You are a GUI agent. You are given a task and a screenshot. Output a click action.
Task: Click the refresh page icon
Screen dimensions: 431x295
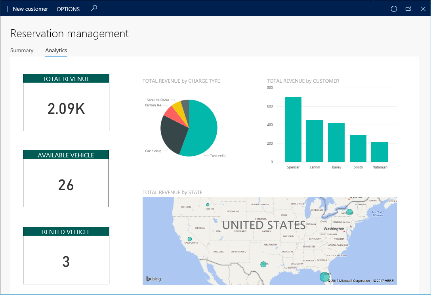coord(394,9)
